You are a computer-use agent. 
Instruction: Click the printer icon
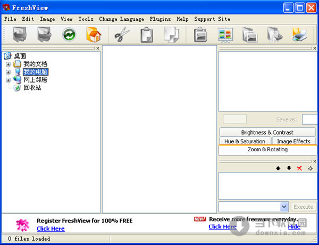(299, 35)
